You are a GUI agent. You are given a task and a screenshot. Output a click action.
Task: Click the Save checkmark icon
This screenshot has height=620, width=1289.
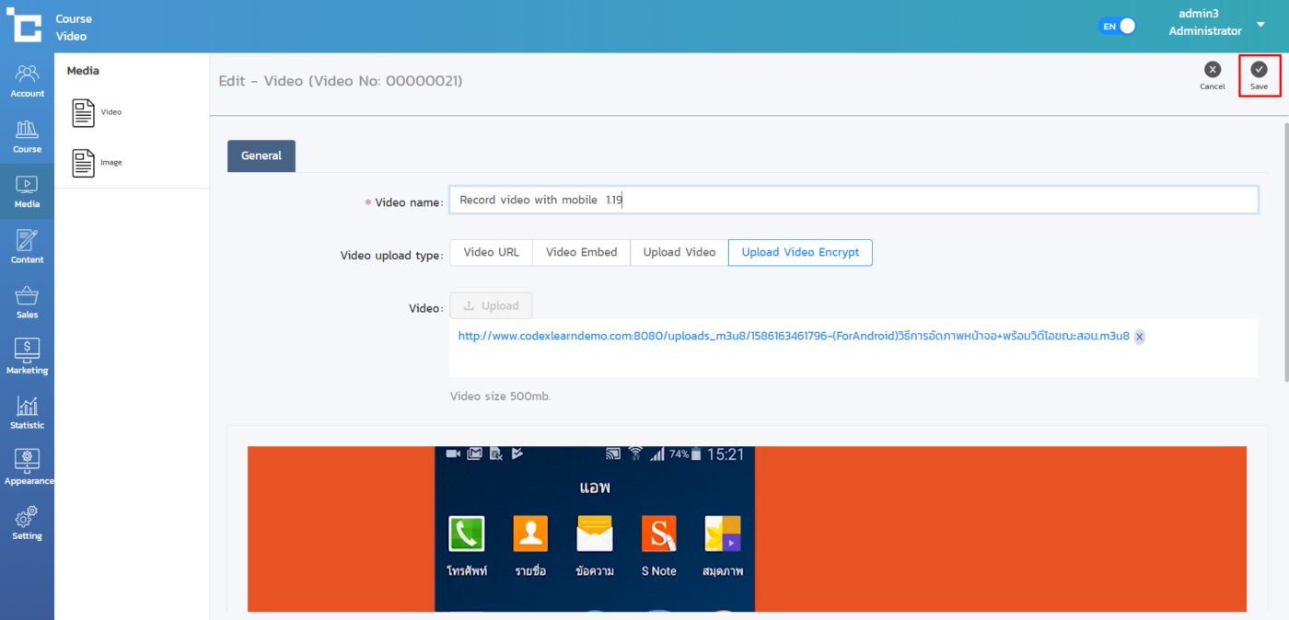pos(1259,70)
